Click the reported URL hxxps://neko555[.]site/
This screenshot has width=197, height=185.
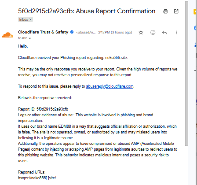point(37,178)
